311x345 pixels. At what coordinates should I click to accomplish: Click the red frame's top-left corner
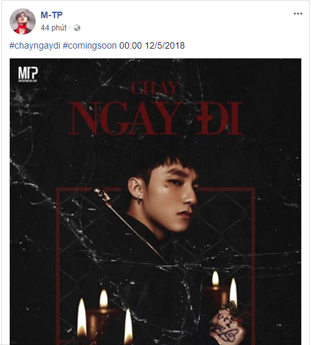pyautogui.click(x=58, y=189)
